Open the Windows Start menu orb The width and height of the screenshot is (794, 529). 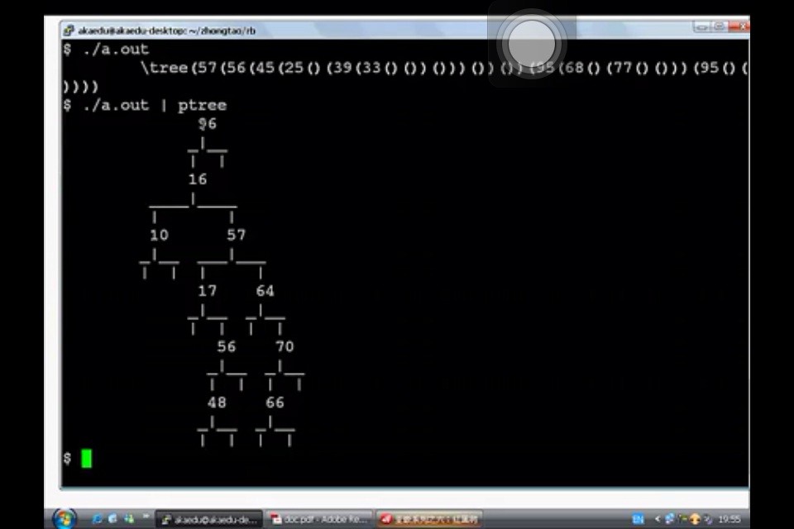65,518
